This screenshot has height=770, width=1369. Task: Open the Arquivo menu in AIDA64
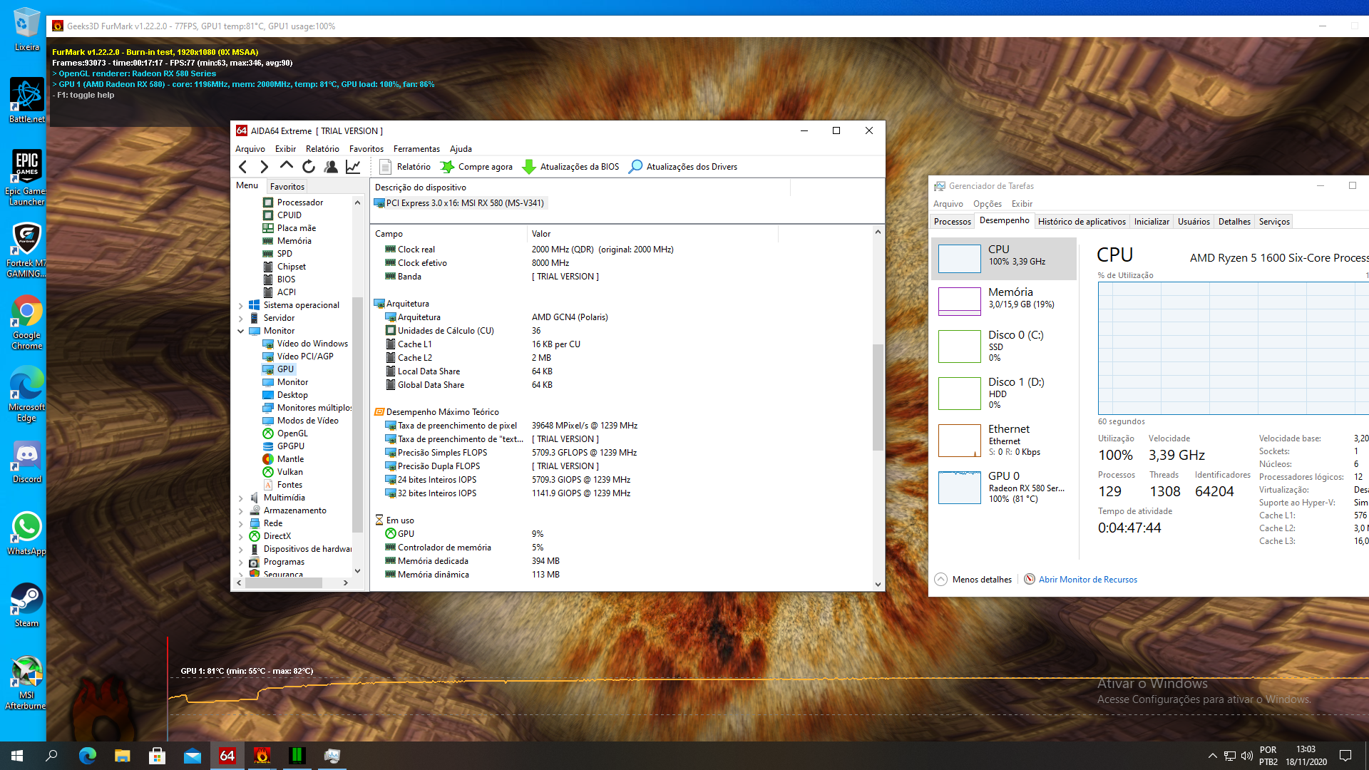(x=250, y=149)
